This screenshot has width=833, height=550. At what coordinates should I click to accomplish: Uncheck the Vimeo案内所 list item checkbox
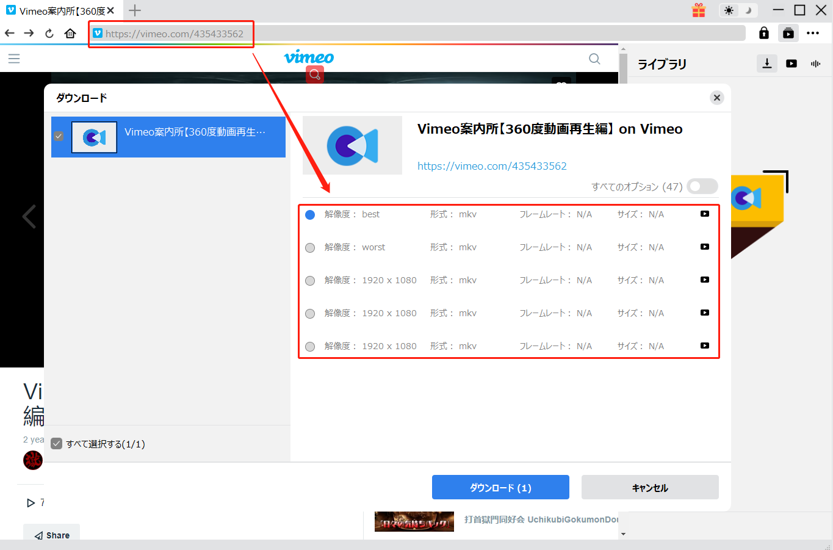tap(59, 136)
